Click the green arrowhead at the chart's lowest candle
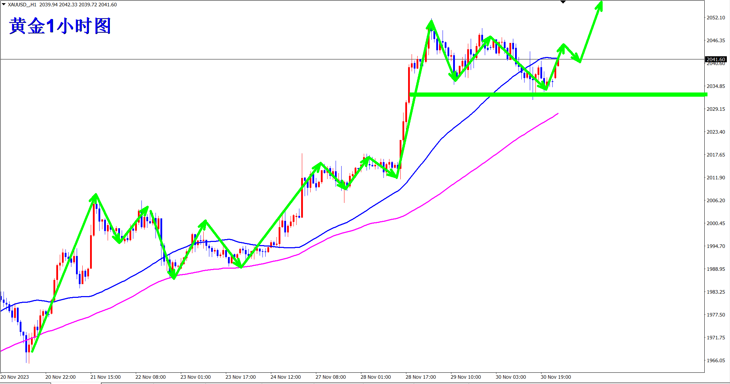This screenshot has height=384, width=730. tap(32, 351)
